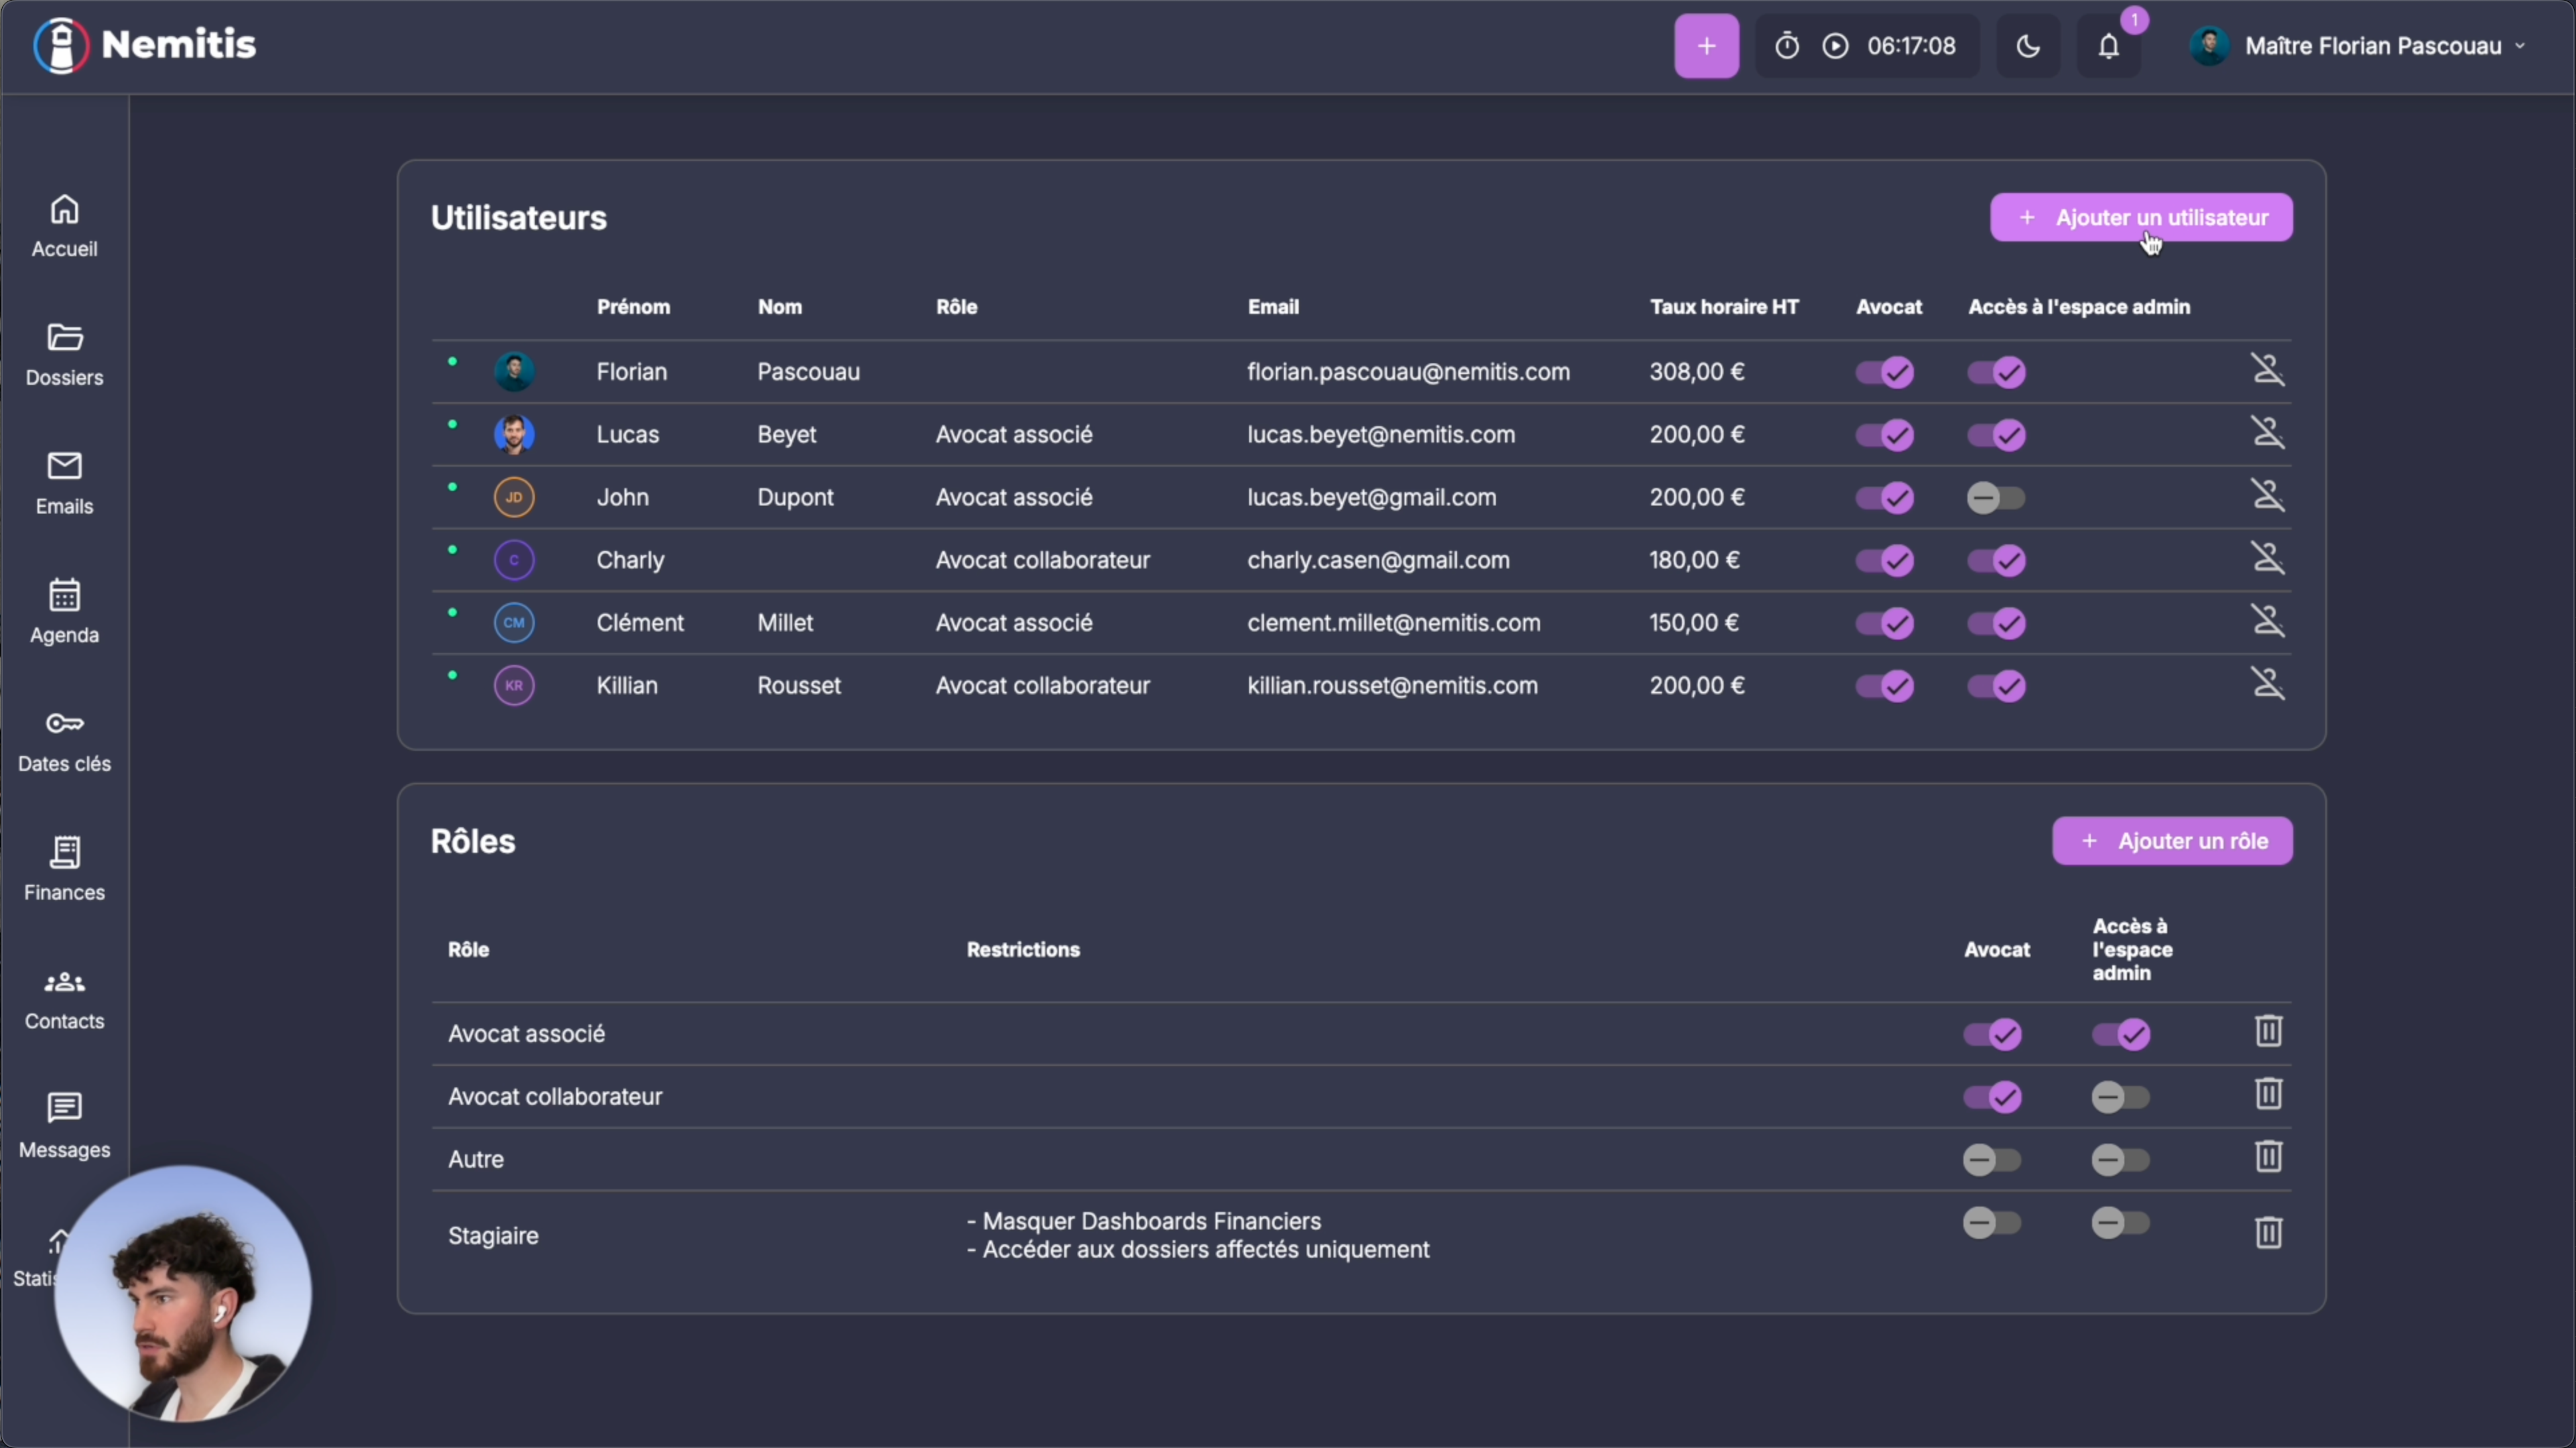Deactivate user John Dupont icon
This screenshot has width=2576, height=1448.
tap(2267, 495)
